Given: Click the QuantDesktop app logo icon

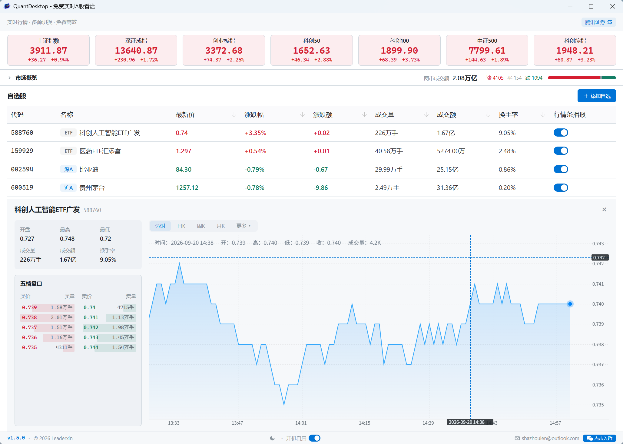Looking at the screenshot, I should pyautogui.click(x=7, y=6).
